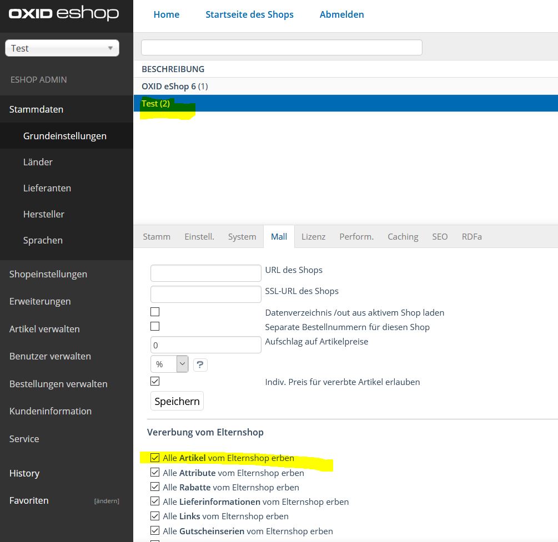
Task: Focus the search field above Beschreibung
Action: point(281,48)
